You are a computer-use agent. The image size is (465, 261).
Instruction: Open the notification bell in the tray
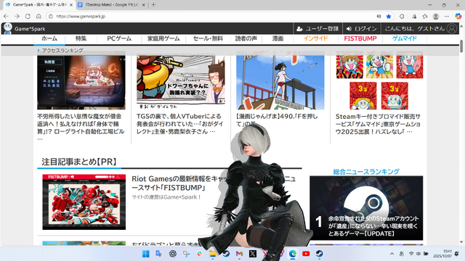[x=457, y=254]
